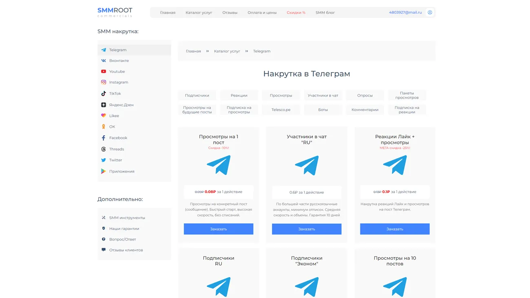Screen dimensions: 530x298
Task: Select the Реакции filter tab
Action: [x=239, y=95]
